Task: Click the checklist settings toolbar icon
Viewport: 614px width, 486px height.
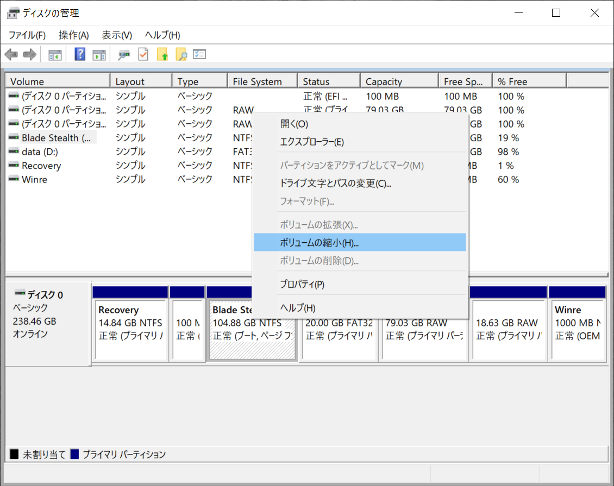Action: (199, 54)
